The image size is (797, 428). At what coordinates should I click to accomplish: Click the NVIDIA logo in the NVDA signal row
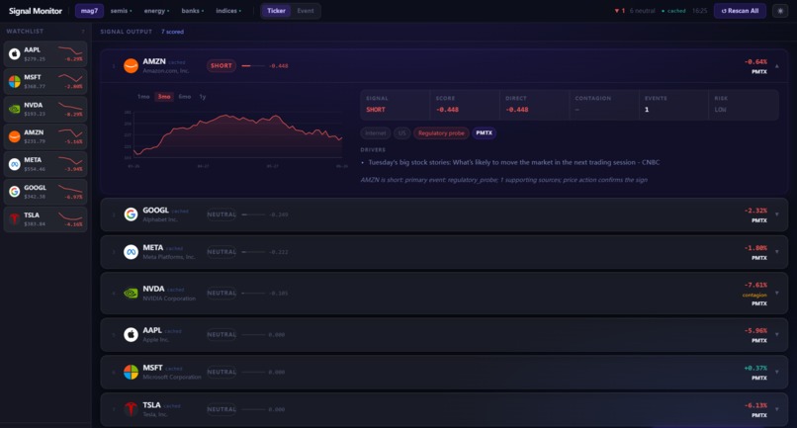(131, 293)
